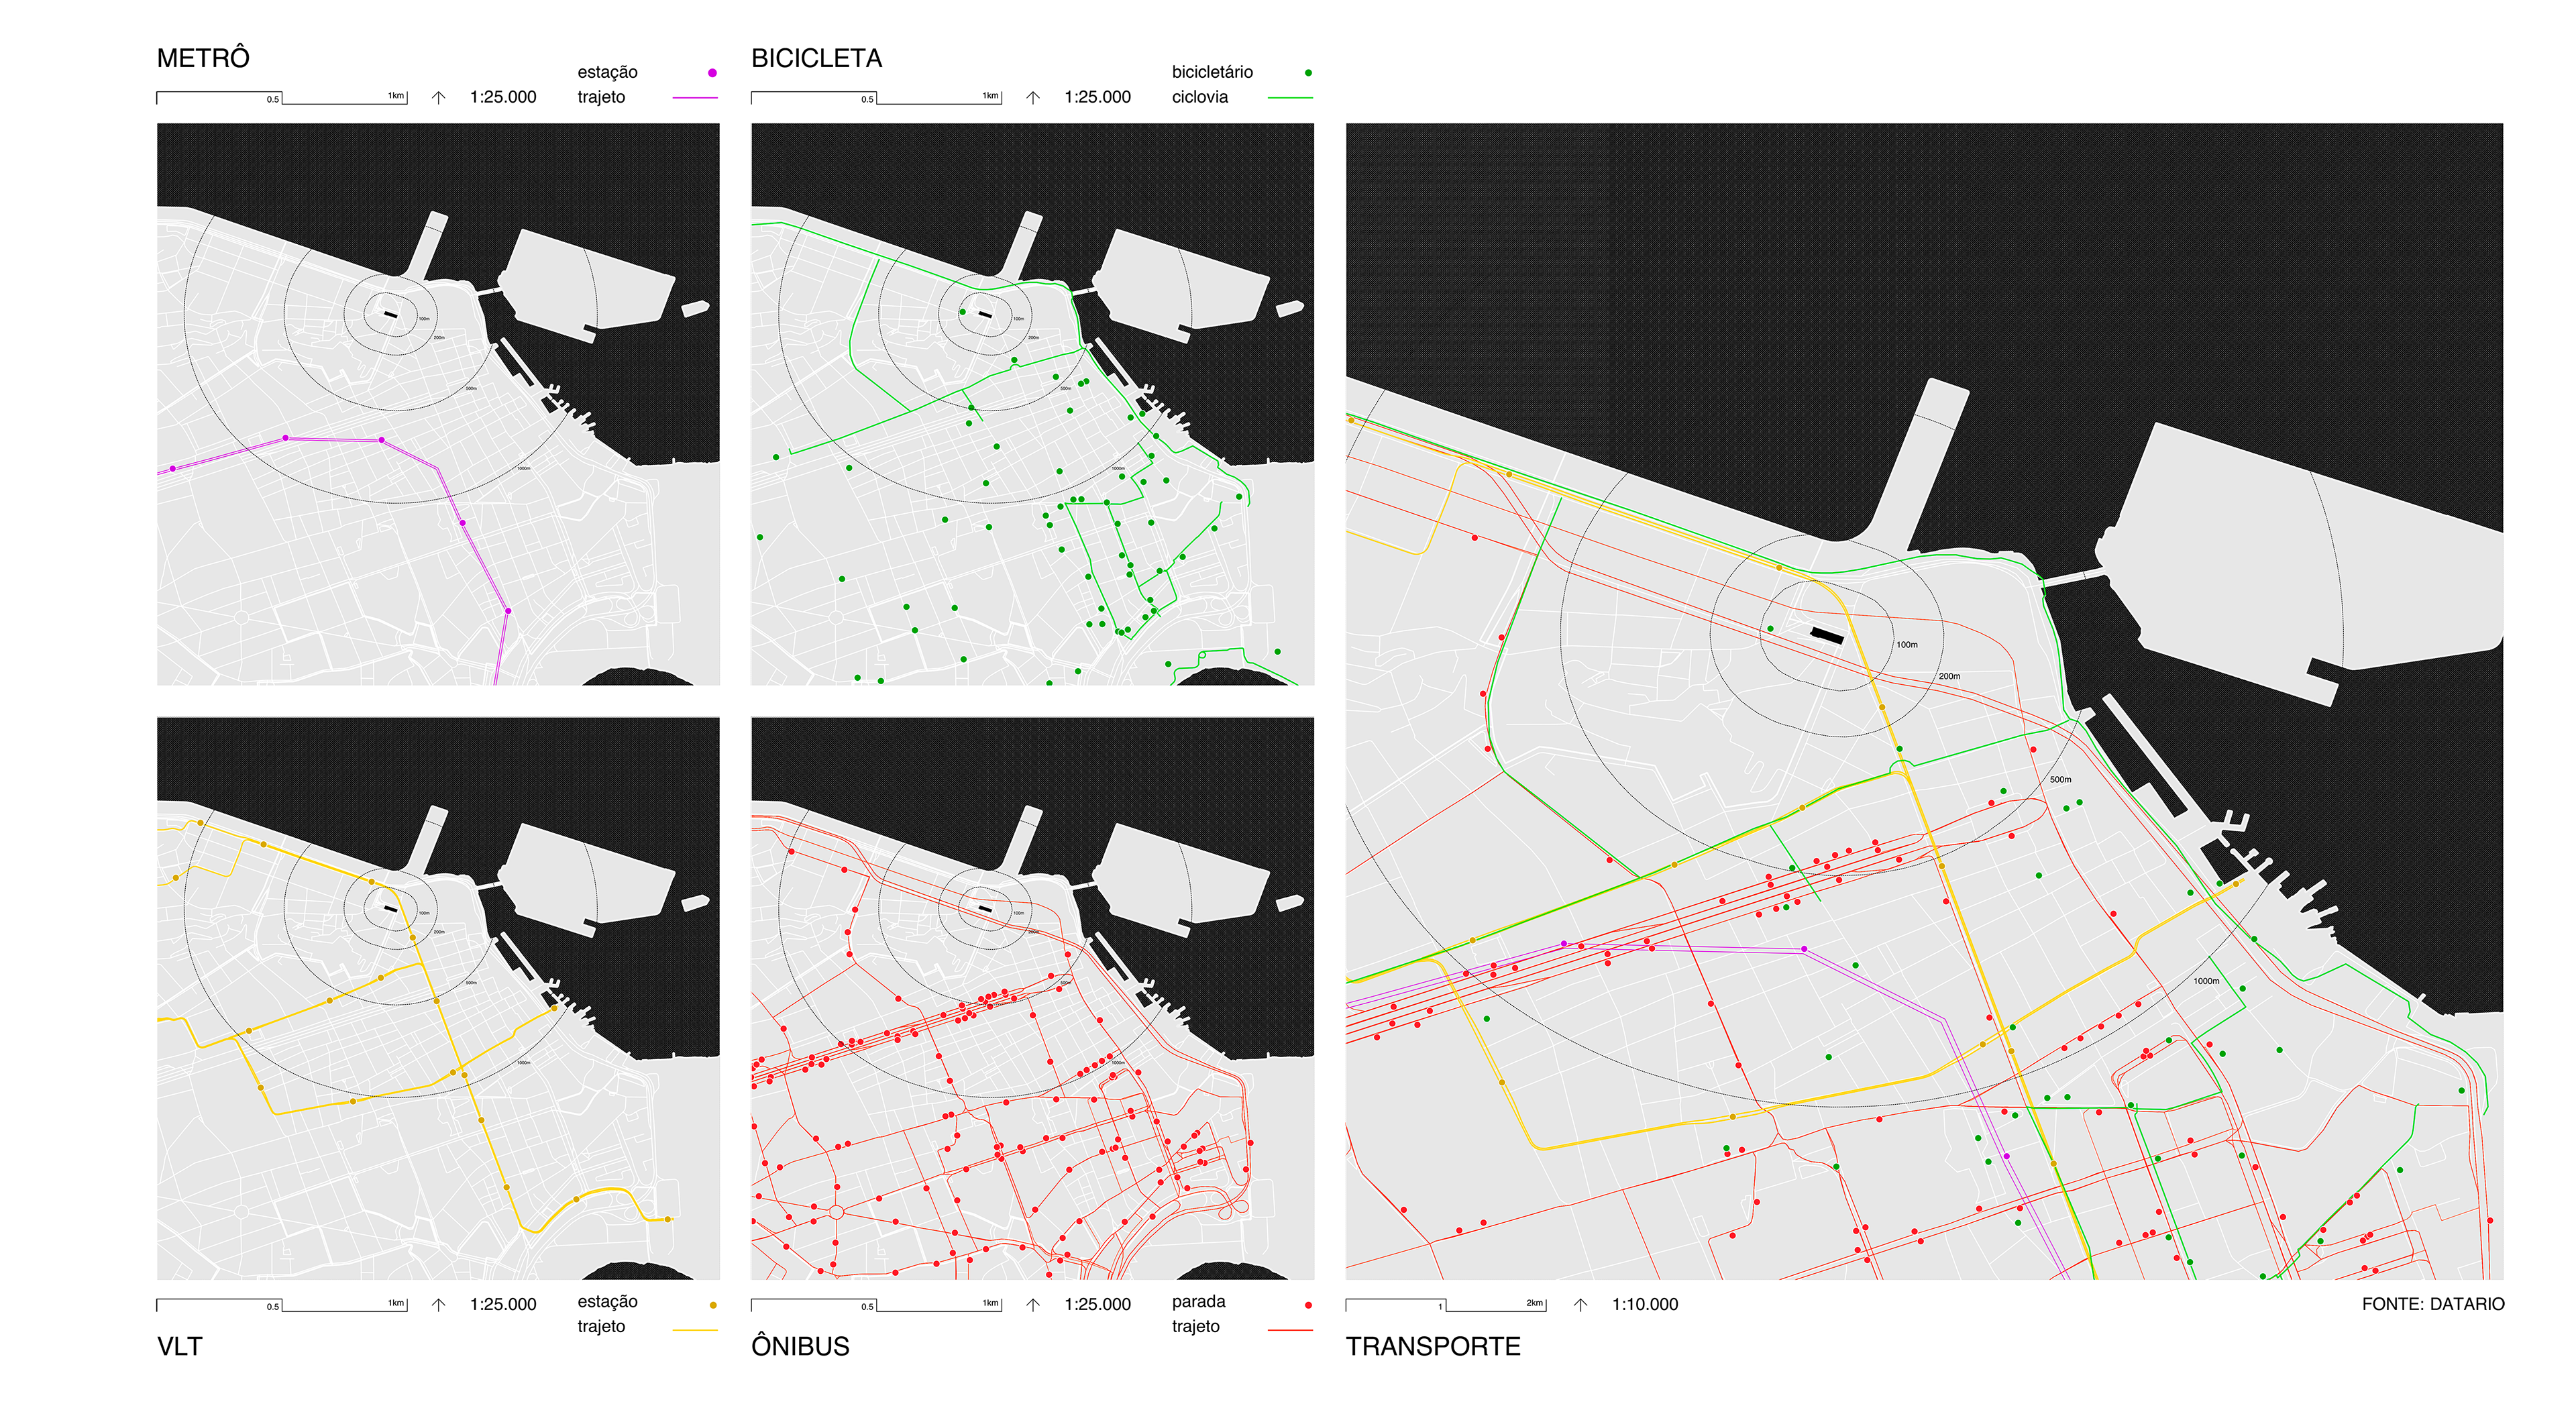The image size is (2576, 1414).
Task: Click the TRANSPORTE title
Action: 1432,1346
